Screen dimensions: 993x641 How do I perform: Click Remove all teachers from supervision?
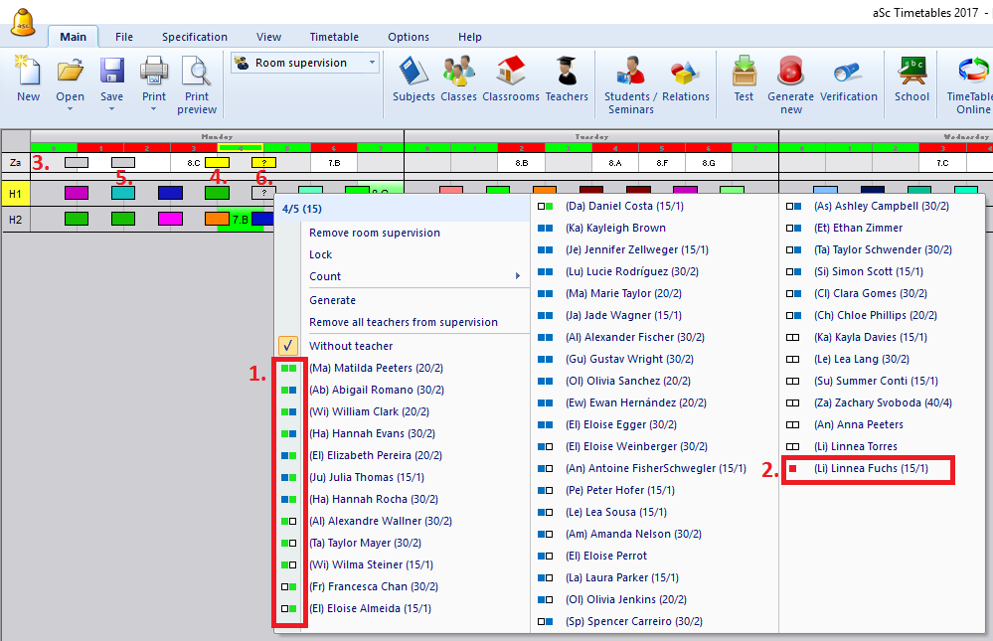coord(403,322)
